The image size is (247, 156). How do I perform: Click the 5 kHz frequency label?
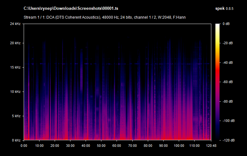(x=16, y=116)
